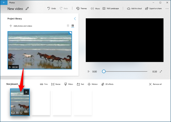Screen dimensions: 171x122
Task: Expand the preview to full screen
Action: tap(161, 71)
